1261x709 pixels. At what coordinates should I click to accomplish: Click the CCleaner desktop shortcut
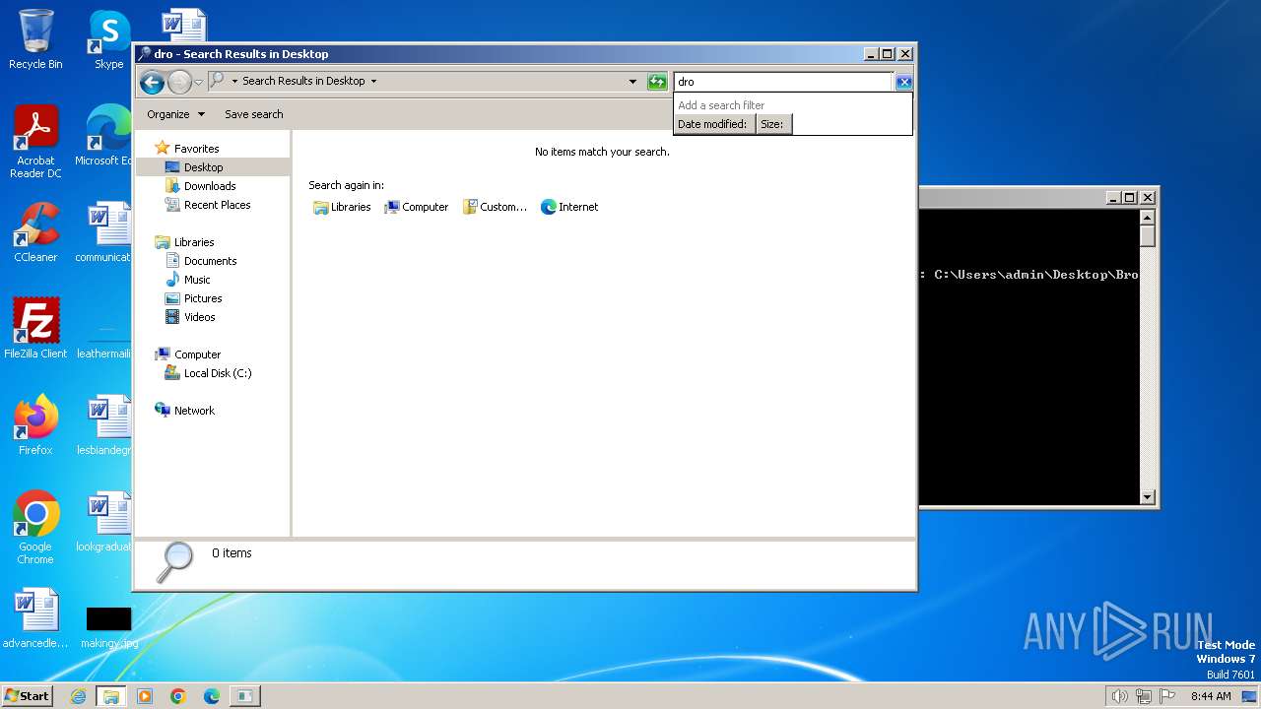click(x=35, y=232)
